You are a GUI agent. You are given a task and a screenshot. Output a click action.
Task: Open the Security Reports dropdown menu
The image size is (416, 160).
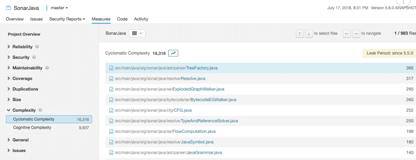point(67,19)
